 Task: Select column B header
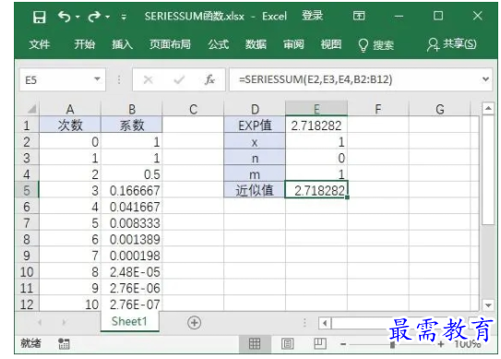(132, 109)
